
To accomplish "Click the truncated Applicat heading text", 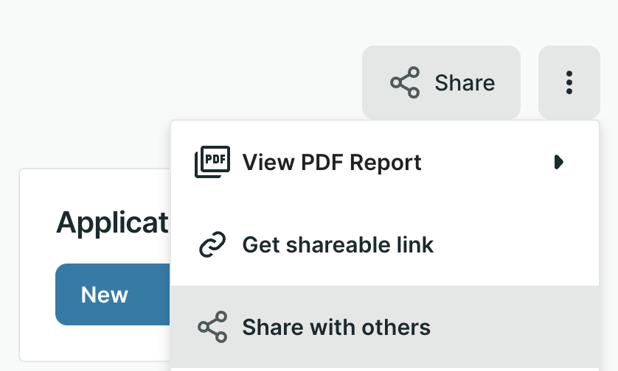I will point(112,222).
